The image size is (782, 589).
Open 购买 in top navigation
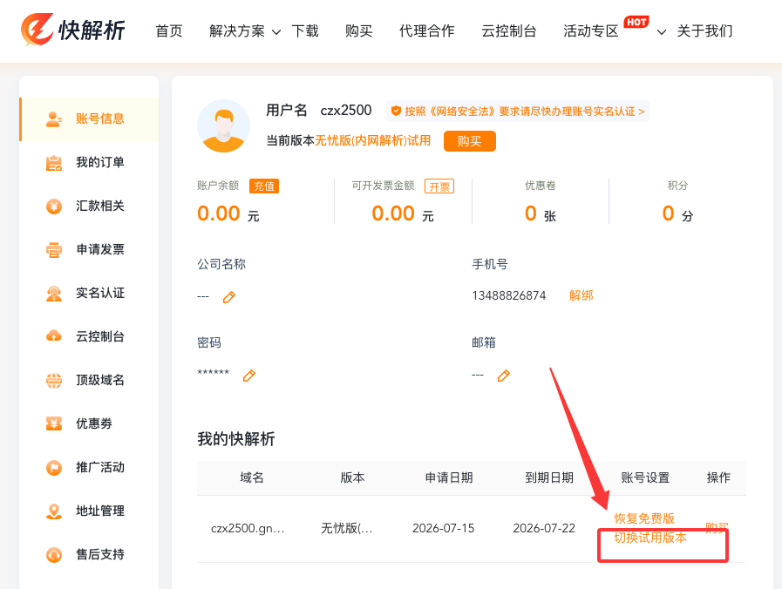(x=358, y=30)
